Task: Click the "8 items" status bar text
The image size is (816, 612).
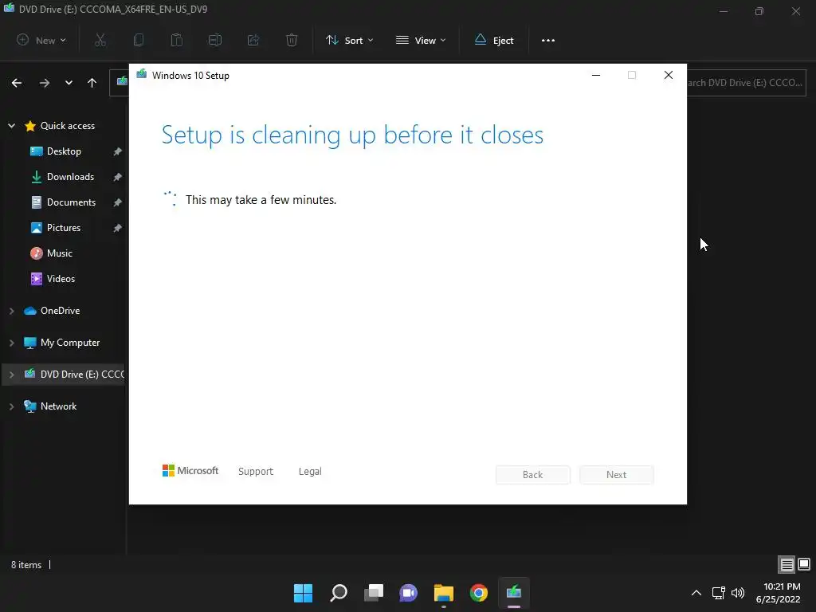Action: click(26, 565)
